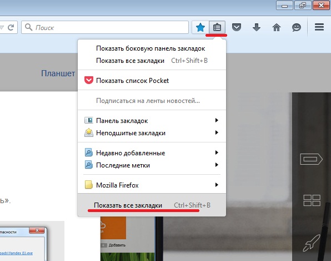Click the Pocket icon beside Показать список Pocket
331x261 pixels.
89,80
